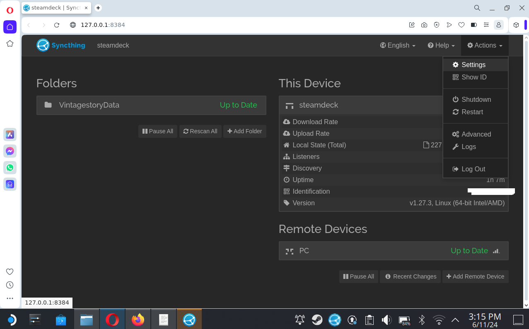Screen dimensions: 529x329
Task: Open WhatsApp from the Opera sidebar
Action: 10,168
